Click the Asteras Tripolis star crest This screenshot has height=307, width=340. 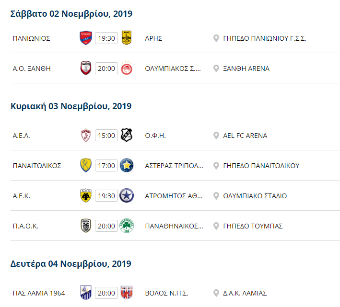pyautogui.click(x=127, y=166)
